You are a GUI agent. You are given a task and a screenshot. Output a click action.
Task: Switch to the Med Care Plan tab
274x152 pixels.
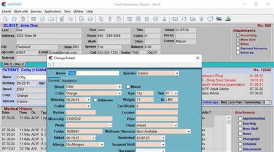pos(231,102)
